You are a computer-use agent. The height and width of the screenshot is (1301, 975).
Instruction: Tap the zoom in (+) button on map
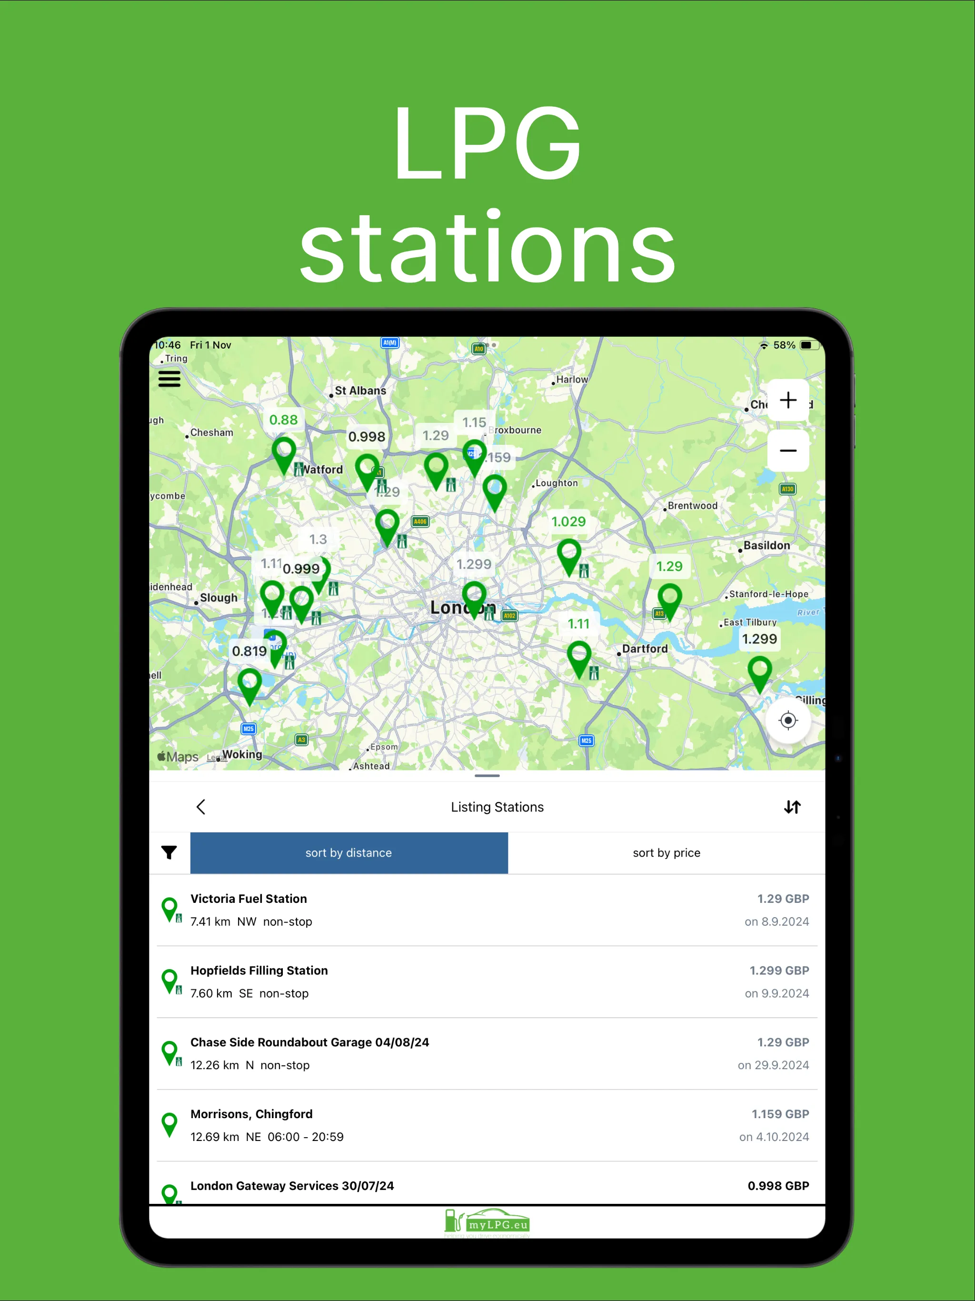pyautogui.click(x=787, y=400)
